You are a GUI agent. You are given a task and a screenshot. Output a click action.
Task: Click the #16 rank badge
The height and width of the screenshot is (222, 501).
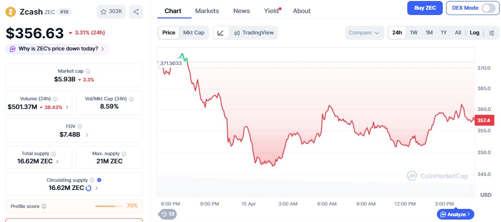(64, 12)
